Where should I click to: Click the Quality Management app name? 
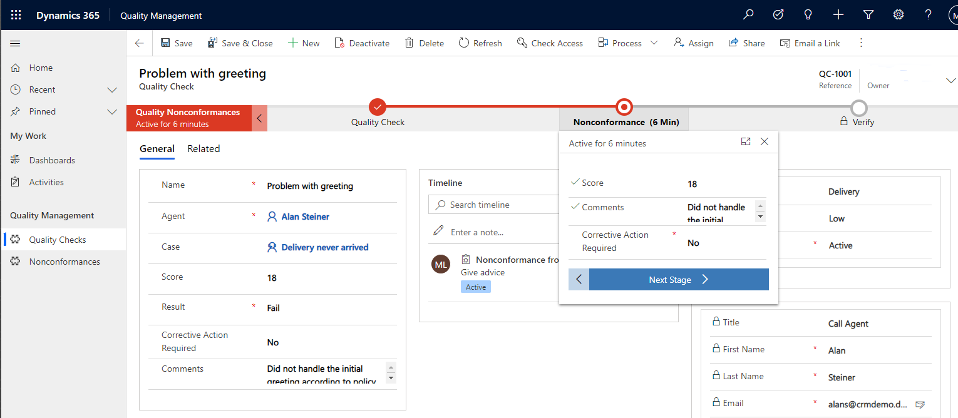tap(161, 16)
